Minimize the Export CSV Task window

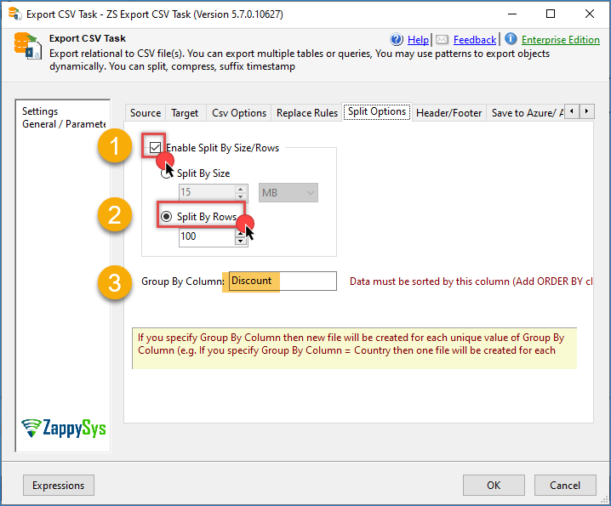(512, 14)
